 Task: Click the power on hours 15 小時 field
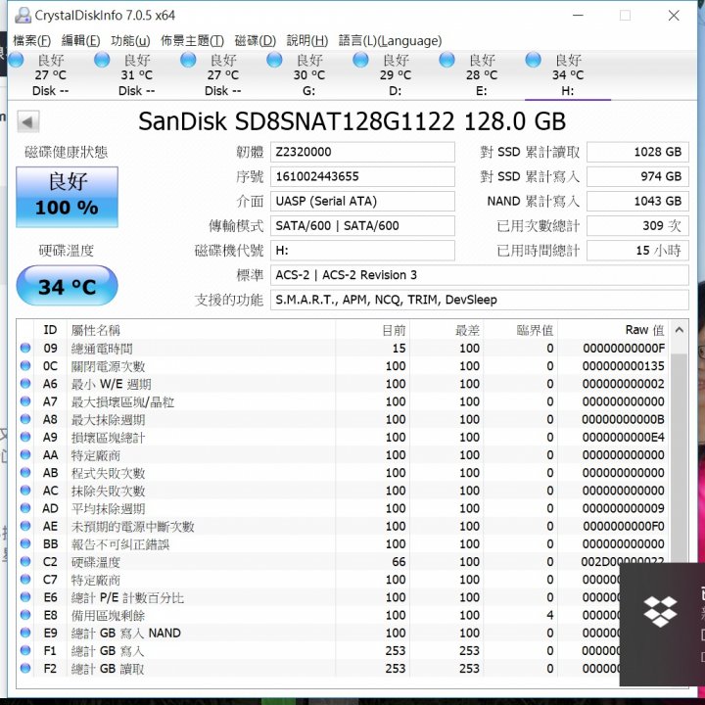637,251
